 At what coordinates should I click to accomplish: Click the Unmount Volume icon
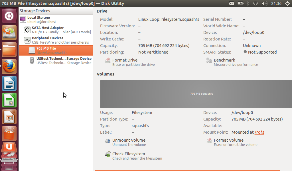tap(108, 141)
